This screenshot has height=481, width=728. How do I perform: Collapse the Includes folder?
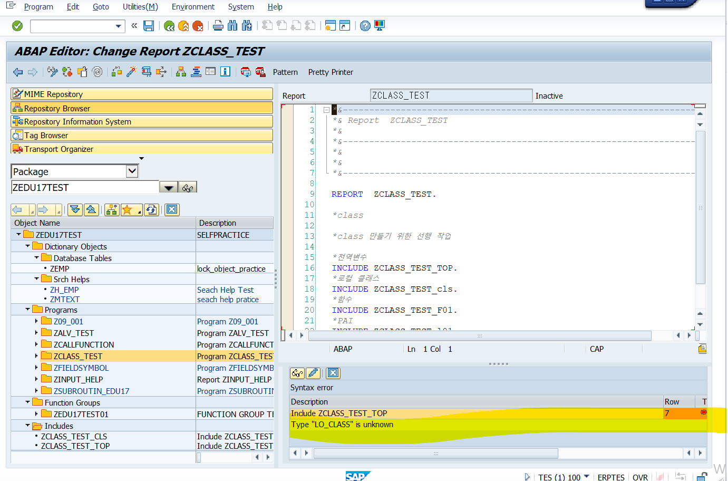coord(28,425)
